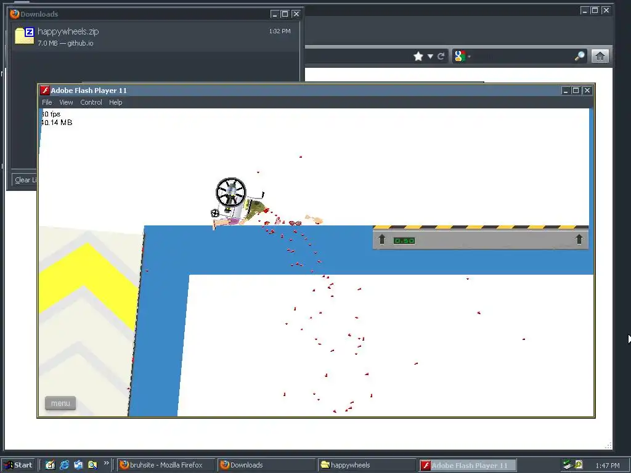Launch Internet Explorer from quick launch
The height and width of the screenshot is (473, 631).
[x=64, y=465]
